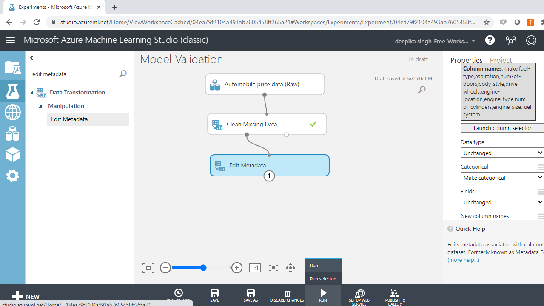Open the Categorical dropdown
Image resolution: width=544 pixels, height=306 pixels.
[502, 178]
